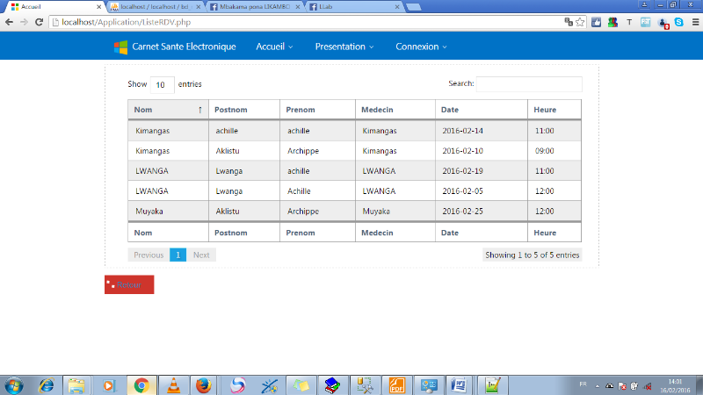Expand the Accueil navigation dropdown
The image size is (703, 395).
274,47
